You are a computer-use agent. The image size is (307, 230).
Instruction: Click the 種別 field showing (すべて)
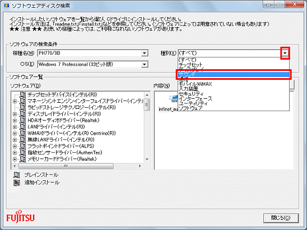230,53
